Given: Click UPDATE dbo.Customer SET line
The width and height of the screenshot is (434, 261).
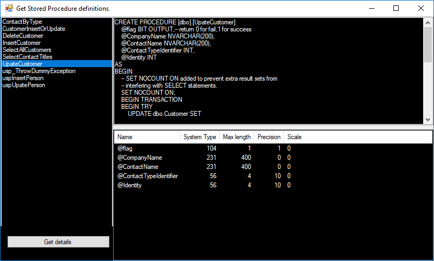Looking at the screenshot, I should (x=165, y=114).
